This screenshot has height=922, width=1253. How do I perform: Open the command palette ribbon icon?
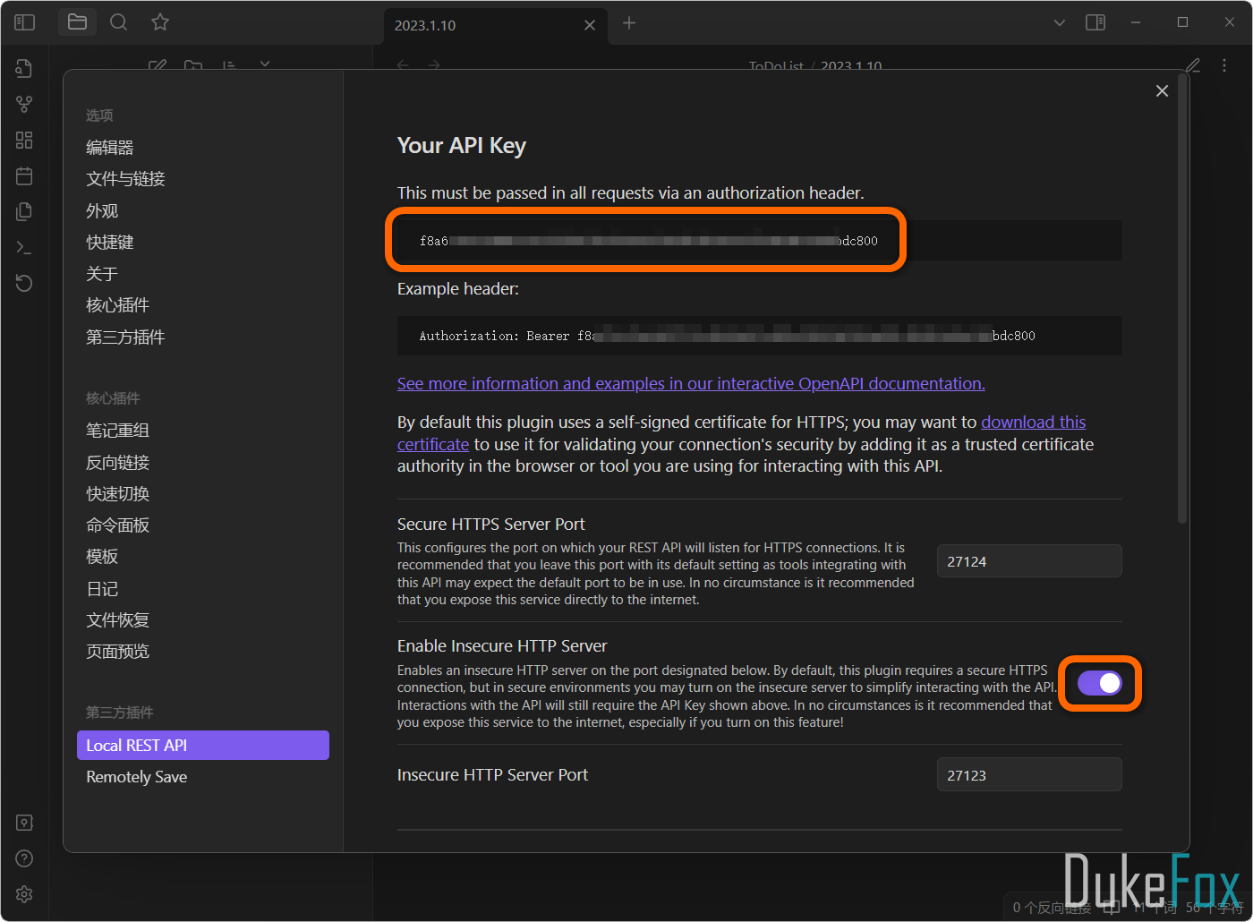point(24,248)
